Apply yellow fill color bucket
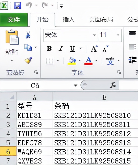Image resolution: width=138 pixels, height=165 pixels. (72, 61)
